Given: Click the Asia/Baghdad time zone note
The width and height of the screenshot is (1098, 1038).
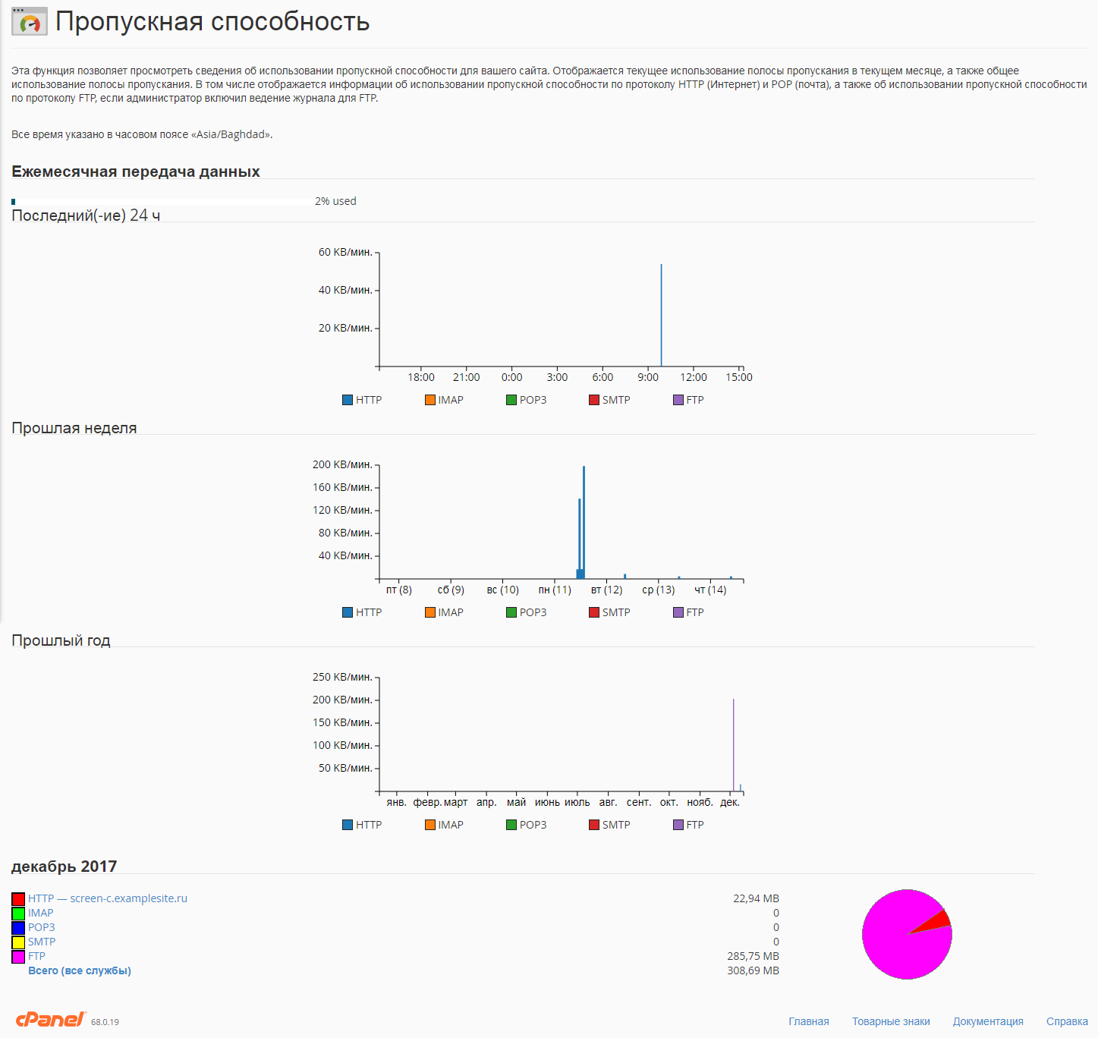Looking at the screenshot, I should tap(142, 134).
